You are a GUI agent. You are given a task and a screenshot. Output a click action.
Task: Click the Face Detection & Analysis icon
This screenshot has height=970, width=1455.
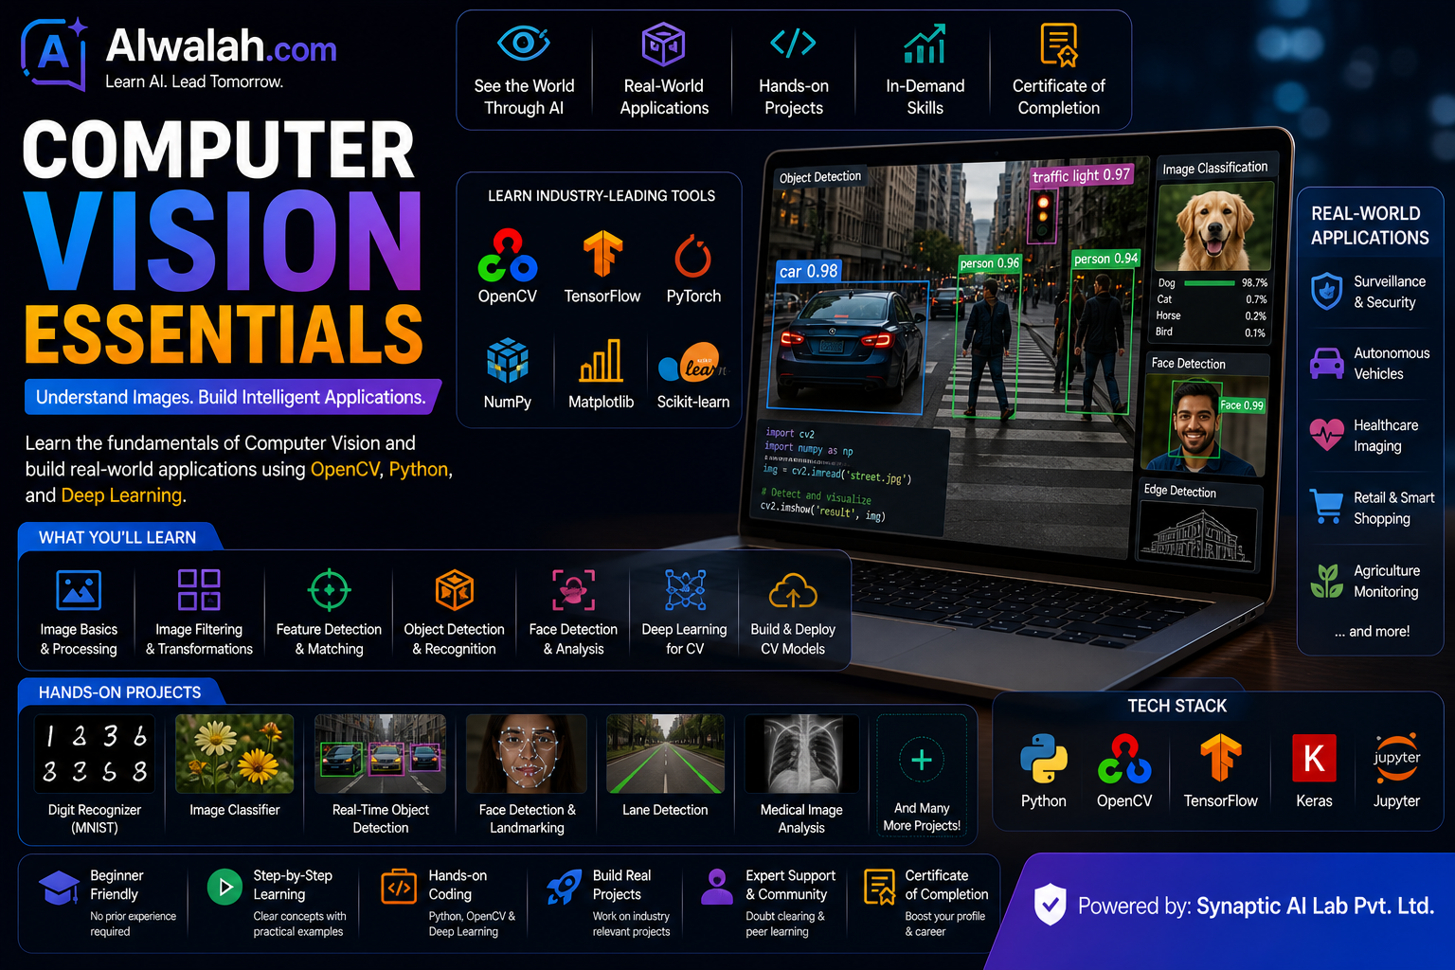pos(573,590)
